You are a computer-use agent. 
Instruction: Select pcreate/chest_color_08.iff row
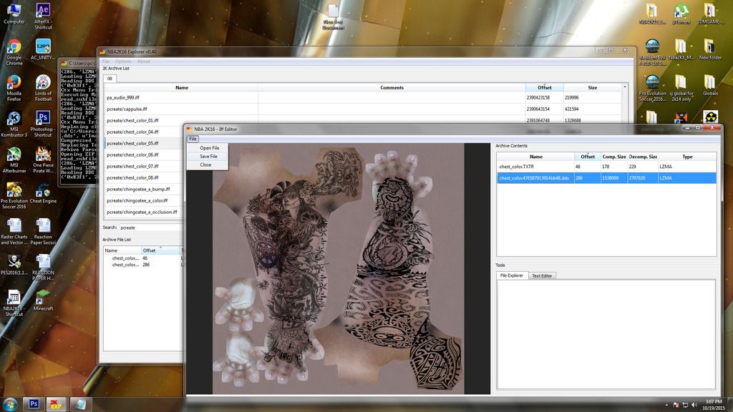(144, 177)
